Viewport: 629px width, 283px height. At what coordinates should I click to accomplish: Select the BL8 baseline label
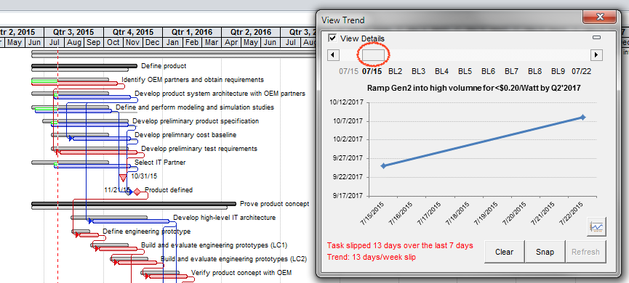(x=534, y=72)
